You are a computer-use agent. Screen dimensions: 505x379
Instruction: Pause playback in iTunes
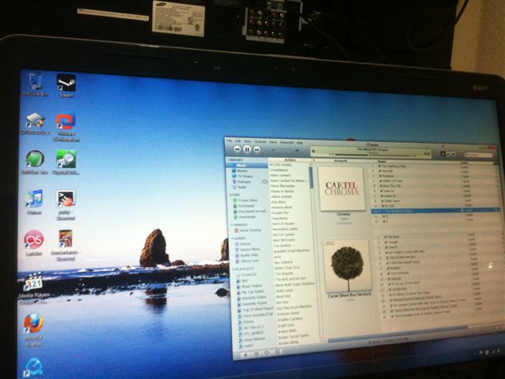click(247, 149)
